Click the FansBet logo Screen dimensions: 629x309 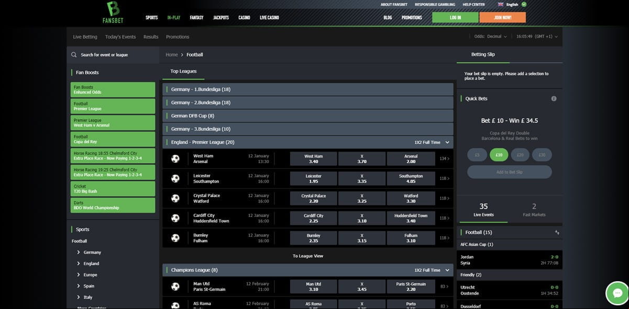click(113, 12)
